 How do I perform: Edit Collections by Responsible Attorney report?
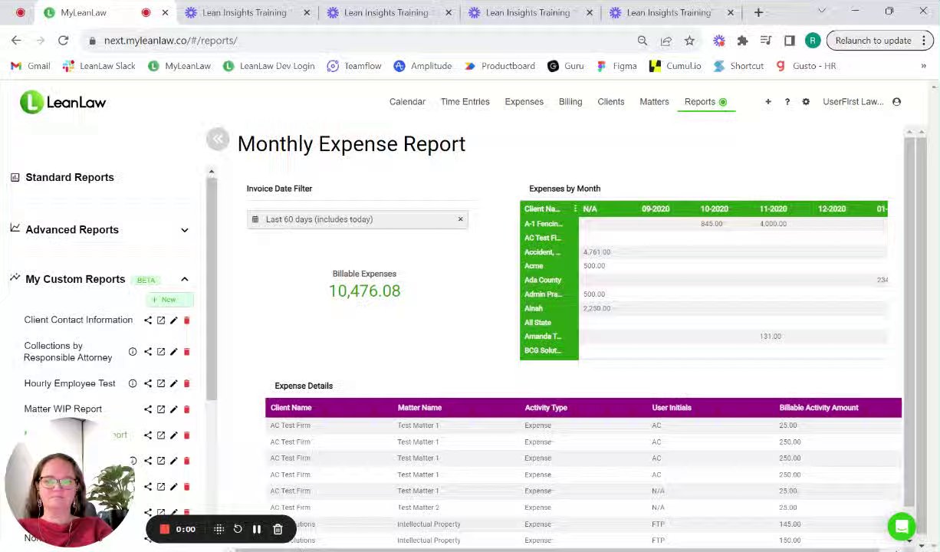pyautogui.click(x=173, y=352)
